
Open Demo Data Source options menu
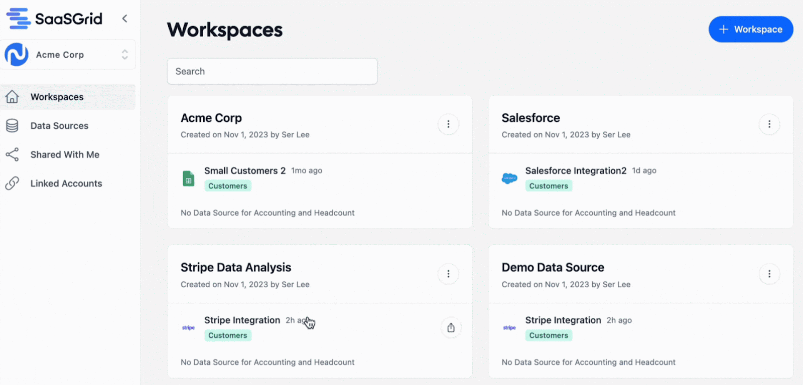coord(769,274)
